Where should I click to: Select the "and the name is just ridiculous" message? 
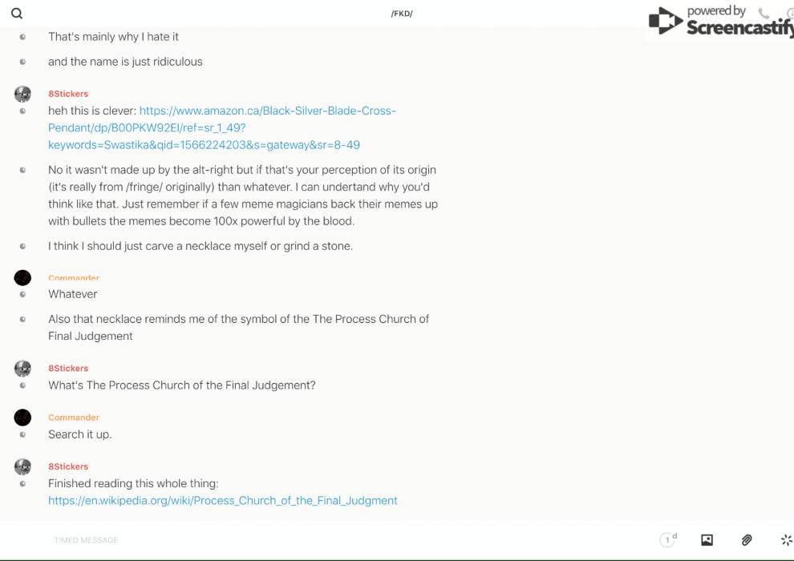[125, 62]
